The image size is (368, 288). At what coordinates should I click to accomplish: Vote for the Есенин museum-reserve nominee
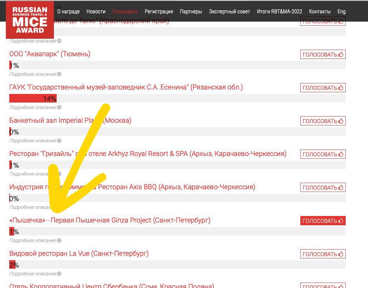(323, 88)
